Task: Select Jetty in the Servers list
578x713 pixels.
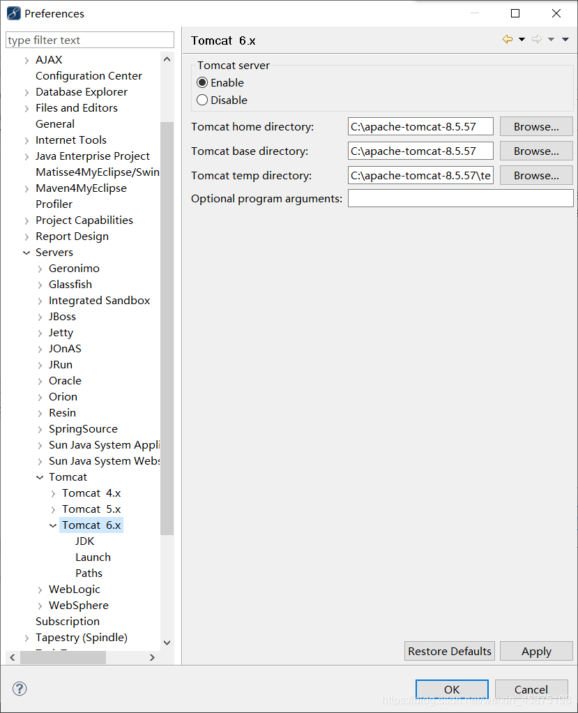Action: click(x=61, y=332)
